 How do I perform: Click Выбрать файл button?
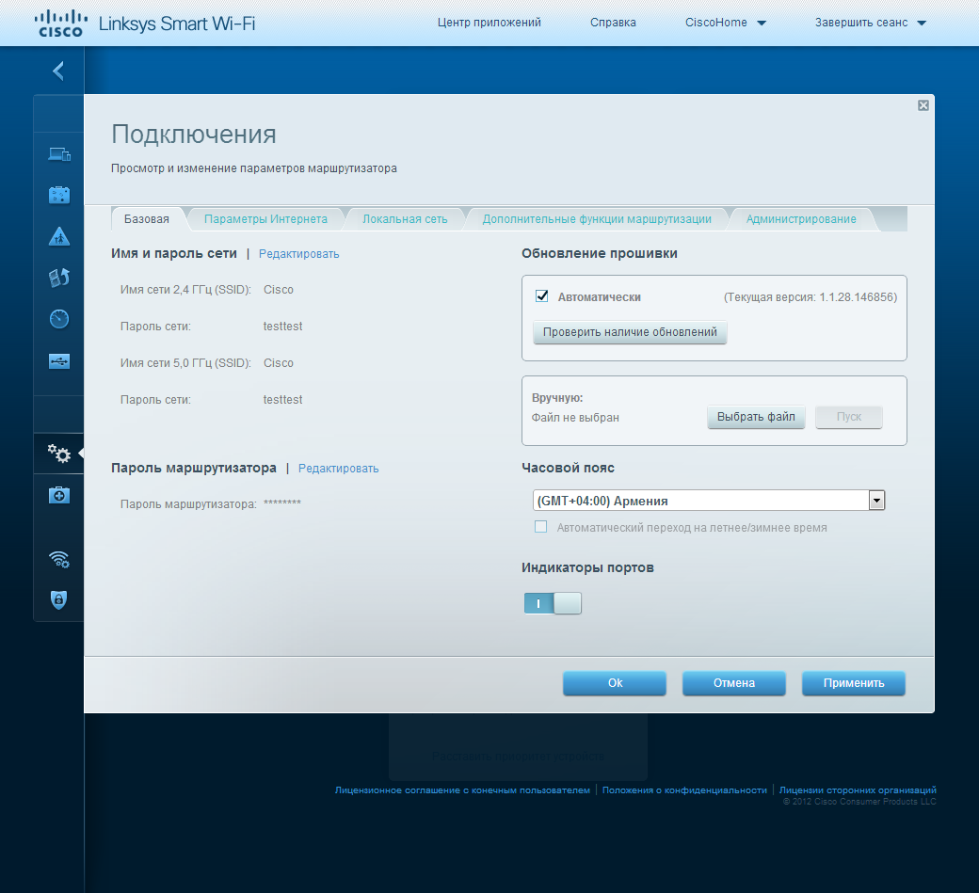tap(756, 417)
